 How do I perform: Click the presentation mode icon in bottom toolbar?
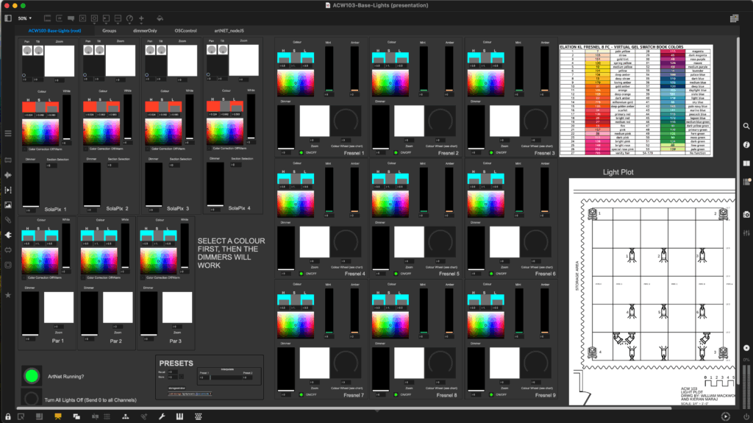point(58,416)
